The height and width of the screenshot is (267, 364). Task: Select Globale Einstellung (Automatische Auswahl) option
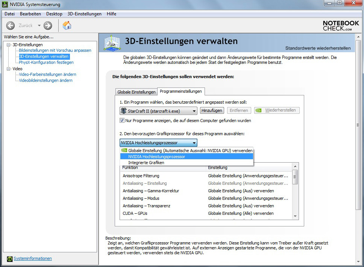[x=187, y=151]
